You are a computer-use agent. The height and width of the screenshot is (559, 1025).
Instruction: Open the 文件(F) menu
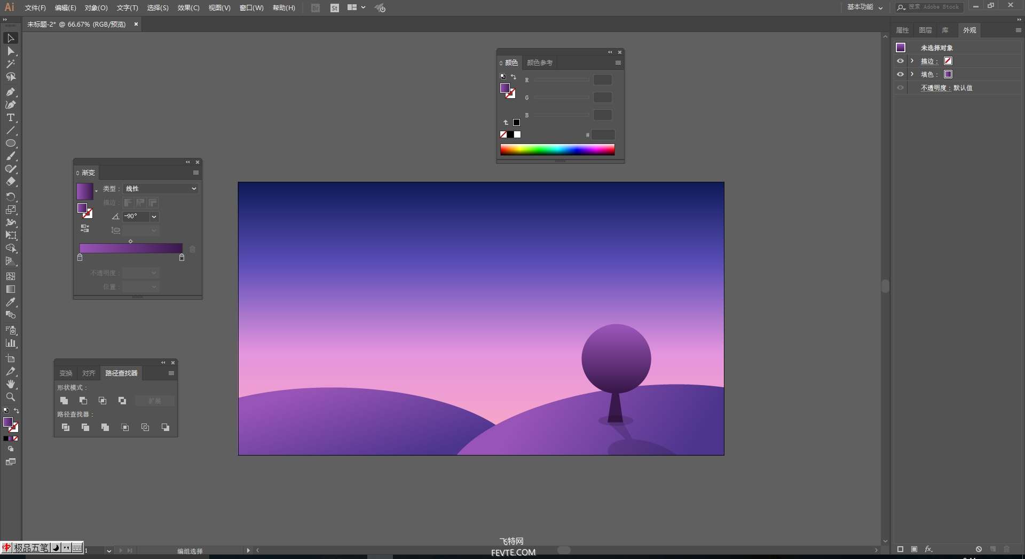35,8
